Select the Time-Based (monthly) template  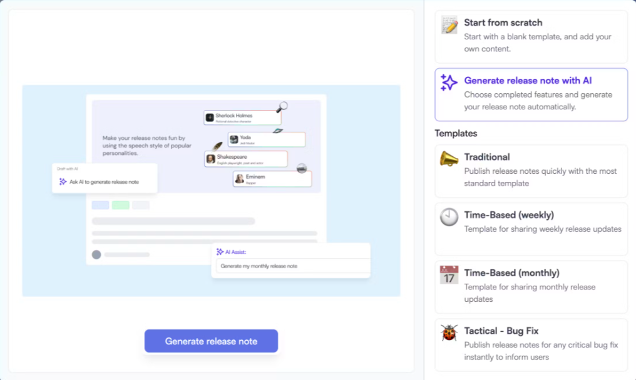coord(531,287)
